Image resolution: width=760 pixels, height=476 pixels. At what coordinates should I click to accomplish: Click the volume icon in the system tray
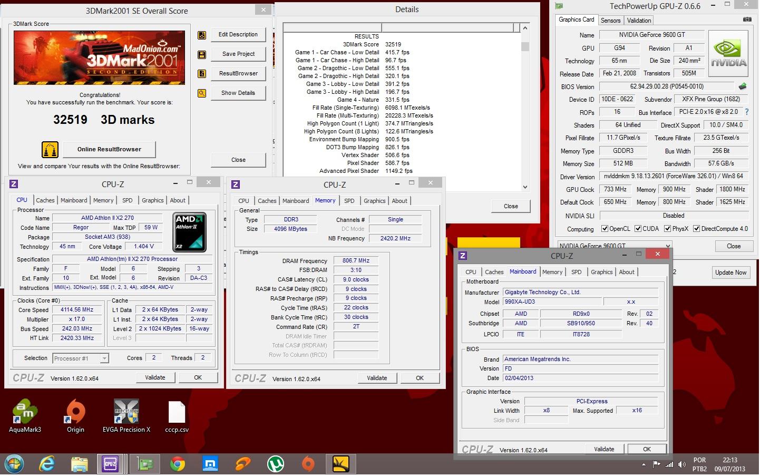coord(681,465)
